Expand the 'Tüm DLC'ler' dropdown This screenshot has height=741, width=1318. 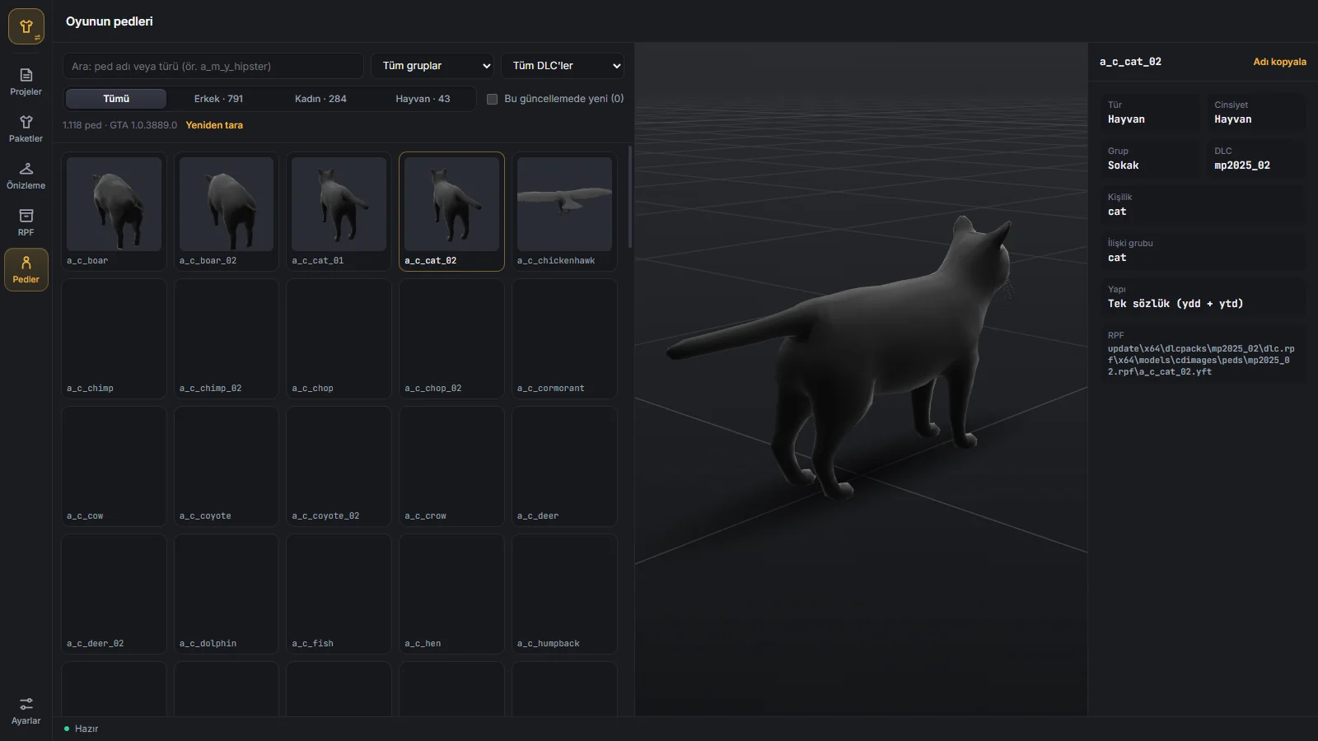click(563, 66)
